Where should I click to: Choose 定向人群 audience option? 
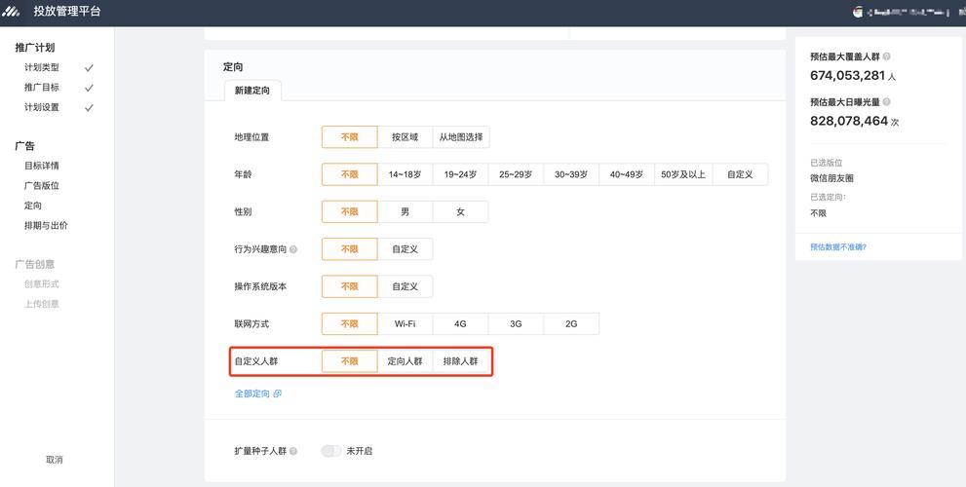click(405, 361)
